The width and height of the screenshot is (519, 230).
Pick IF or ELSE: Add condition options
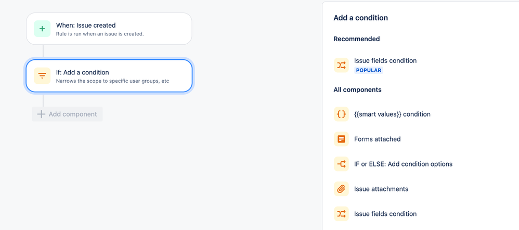403,164
